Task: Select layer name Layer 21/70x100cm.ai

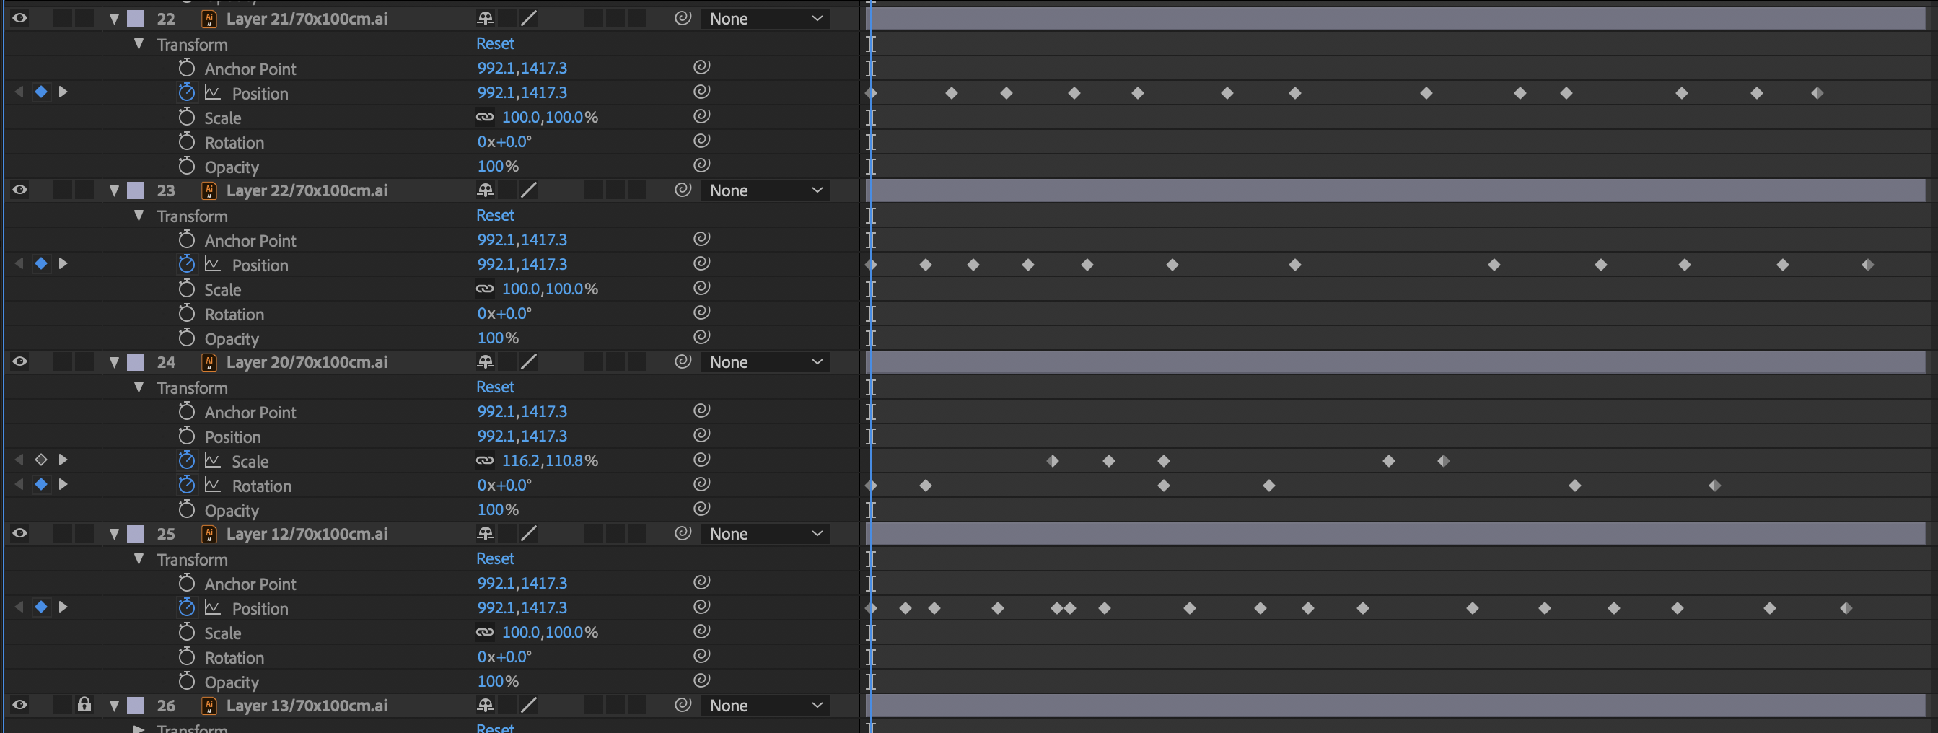Action: tap(307, 19)
